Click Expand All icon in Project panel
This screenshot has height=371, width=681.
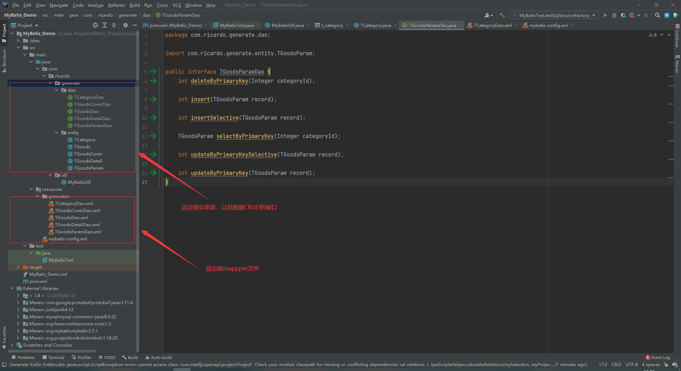(105, 25)
